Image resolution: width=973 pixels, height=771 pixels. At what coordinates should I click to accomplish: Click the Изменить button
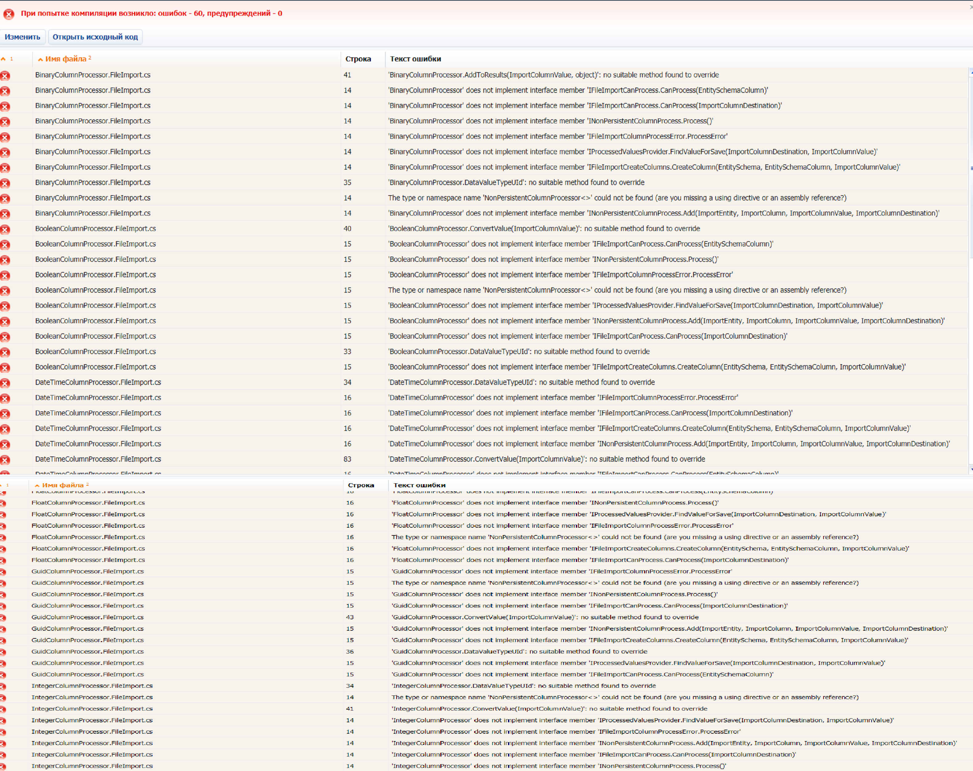pos(23,37)
